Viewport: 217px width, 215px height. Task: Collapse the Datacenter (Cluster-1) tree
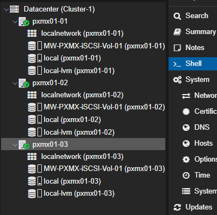6,9
